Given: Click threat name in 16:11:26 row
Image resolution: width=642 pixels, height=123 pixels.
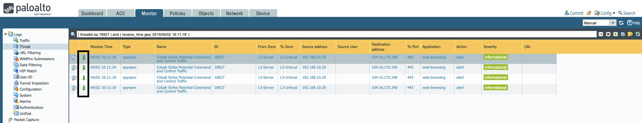Looking at the screenshot, I should click(183, 59).
